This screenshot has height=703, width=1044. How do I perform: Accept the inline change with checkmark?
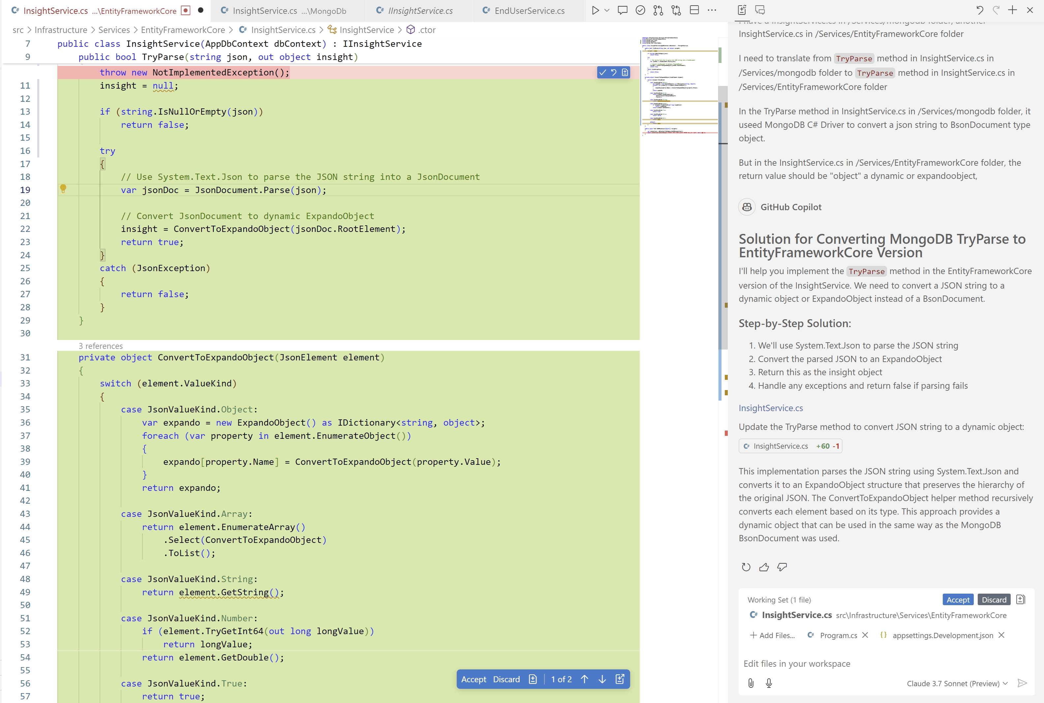(602, 72)
